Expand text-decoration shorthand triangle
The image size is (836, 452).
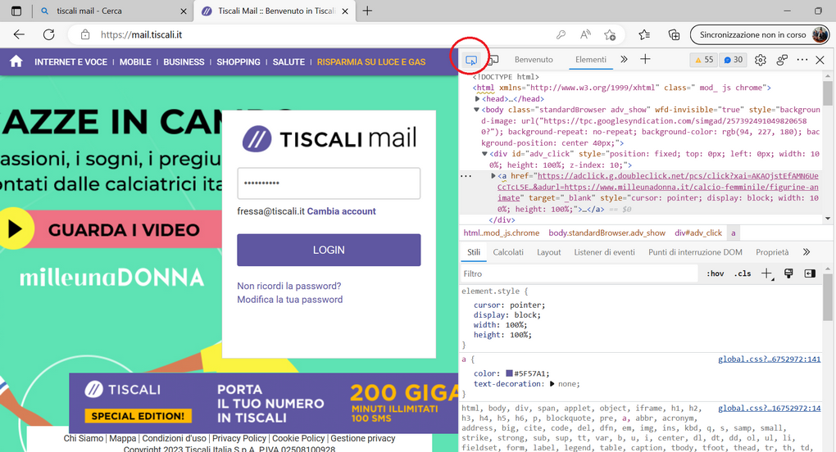tap(552, 384)
